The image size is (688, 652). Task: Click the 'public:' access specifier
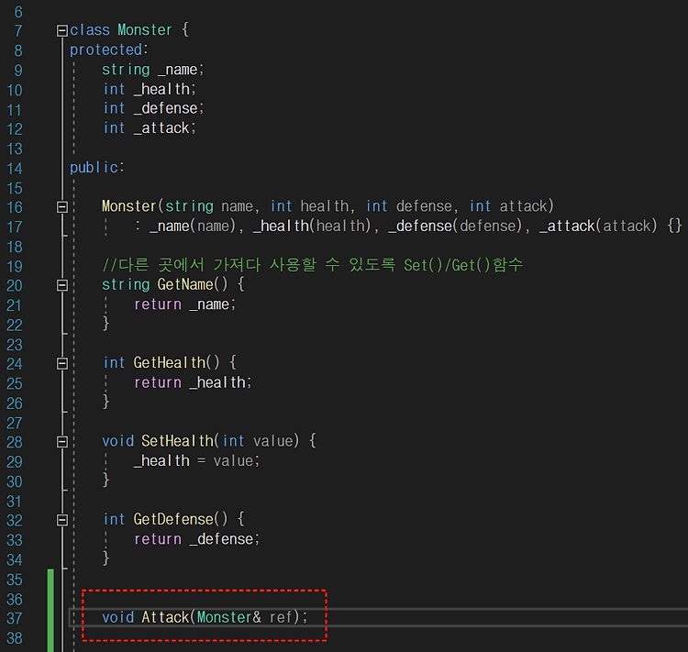(97, 168)
